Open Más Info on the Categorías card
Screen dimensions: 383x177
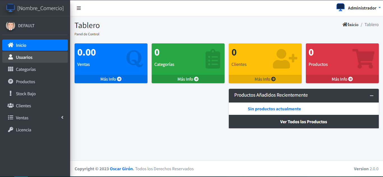pos(188,79)
